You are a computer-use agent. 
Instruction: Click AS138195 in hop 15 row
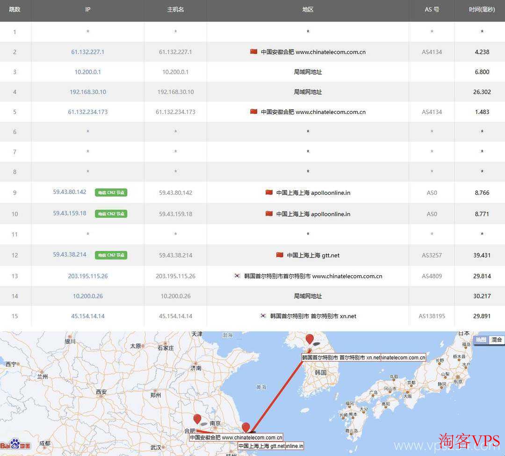pyautogui.click(x=432, y=316)
